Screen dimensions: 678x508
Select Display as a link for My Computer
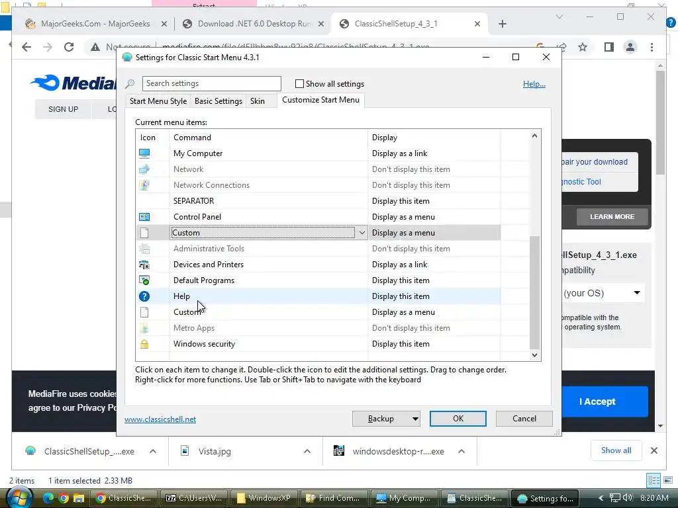click(399, 153)
